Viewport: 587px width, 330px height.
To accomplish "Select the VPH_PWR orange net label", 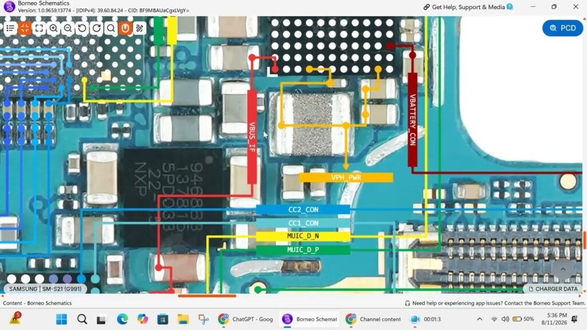I will [x=346, y=178].
